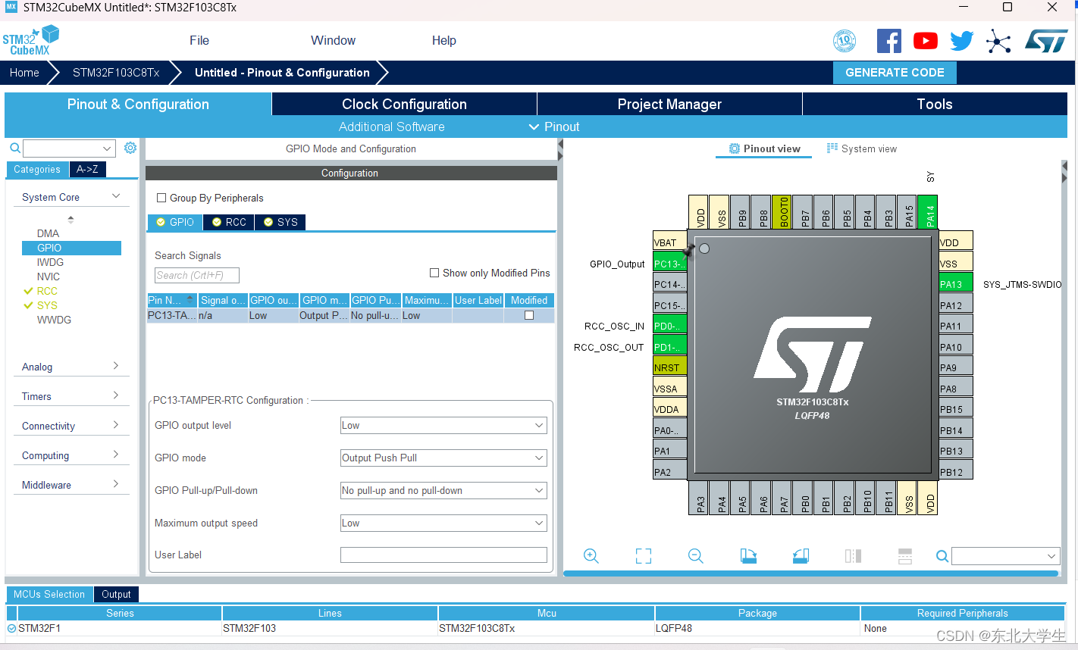Click the Search Signals input field
This screenshot has width=1078, height=650.
[197, 275]
